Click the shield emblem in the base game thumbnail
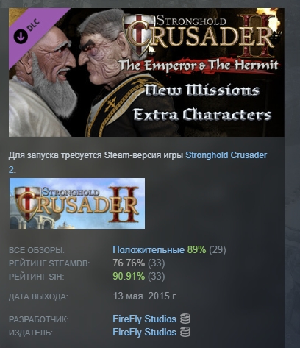 click(x=26, y=202)
